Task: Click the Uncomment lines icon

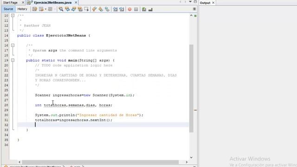Action: (150, 9)
